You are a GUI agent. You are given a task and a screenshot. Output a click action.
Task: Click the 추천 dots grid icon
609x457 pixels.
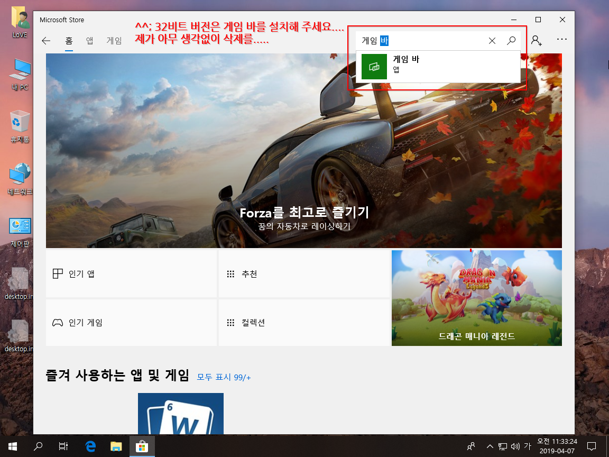[230, 274]
